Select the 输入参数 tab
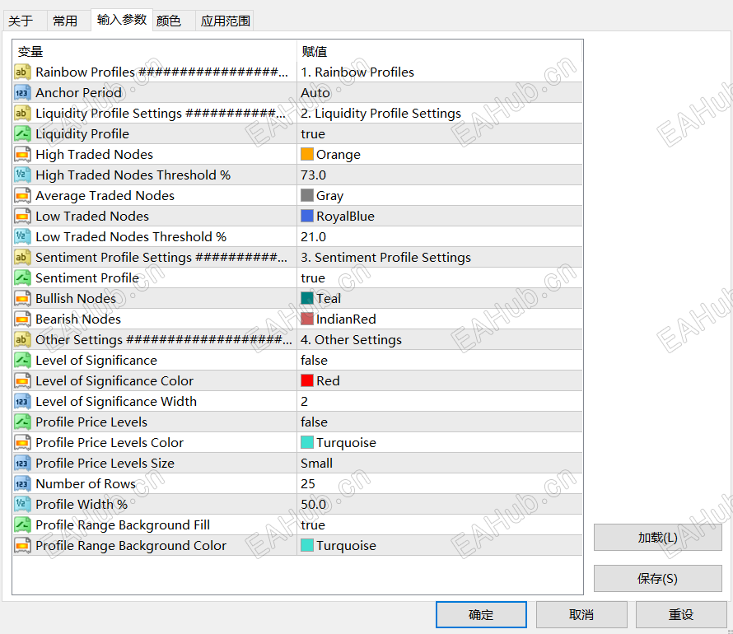This screenshot has height=634, width=733. [122, 20]
